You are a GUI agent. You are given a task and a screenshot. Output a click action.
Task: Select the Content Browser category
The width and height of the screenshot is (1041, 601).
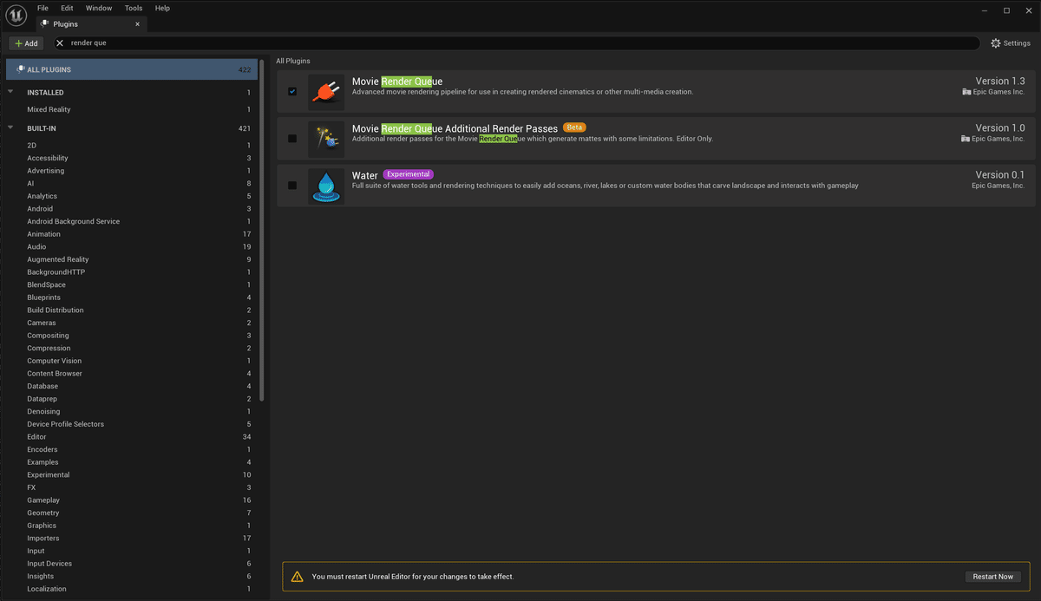click(x=132, y=374)
